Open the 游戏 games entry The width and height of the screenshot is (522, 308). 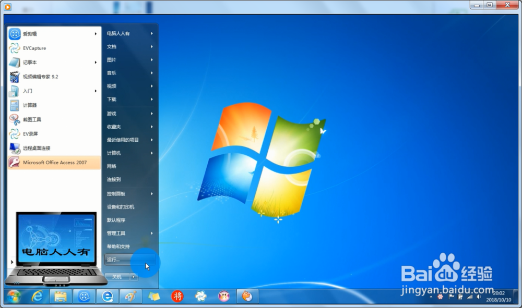point(130,114)
